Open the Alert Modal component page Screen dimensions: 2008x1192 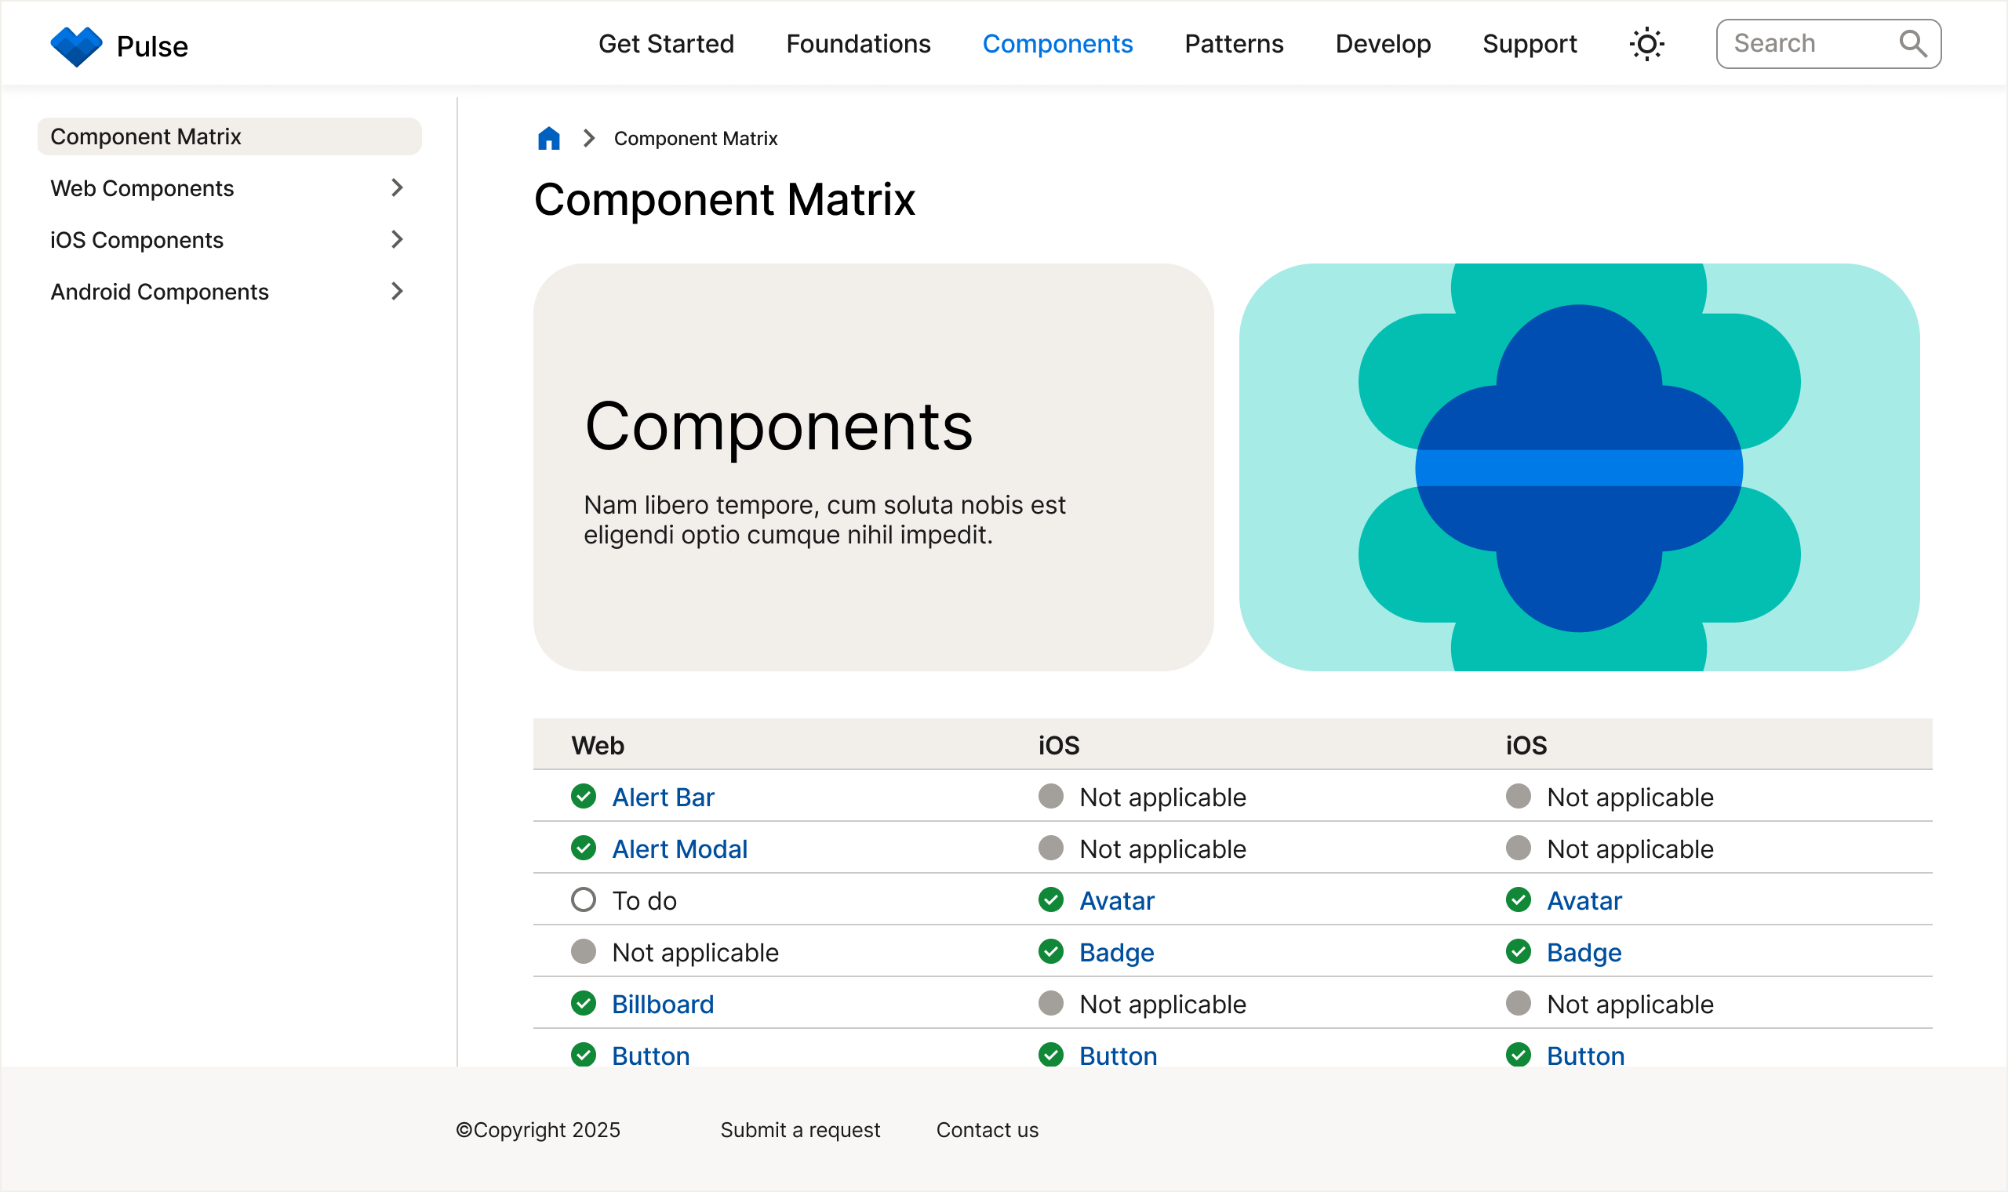pyautogui.click(x=679, y=849)
